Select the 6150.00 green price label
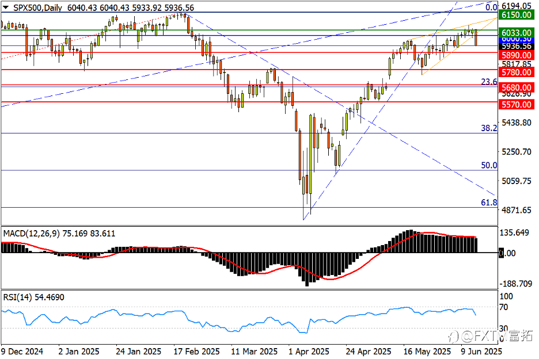Viewport: 539px width, 359px height. click(x=517, y=15)
